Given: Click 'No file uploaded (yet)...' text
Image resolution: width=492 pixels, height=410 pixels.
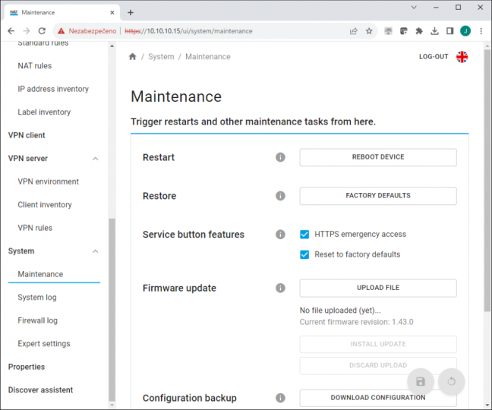Looking at the screenshot, I should (x=340, y=311).
